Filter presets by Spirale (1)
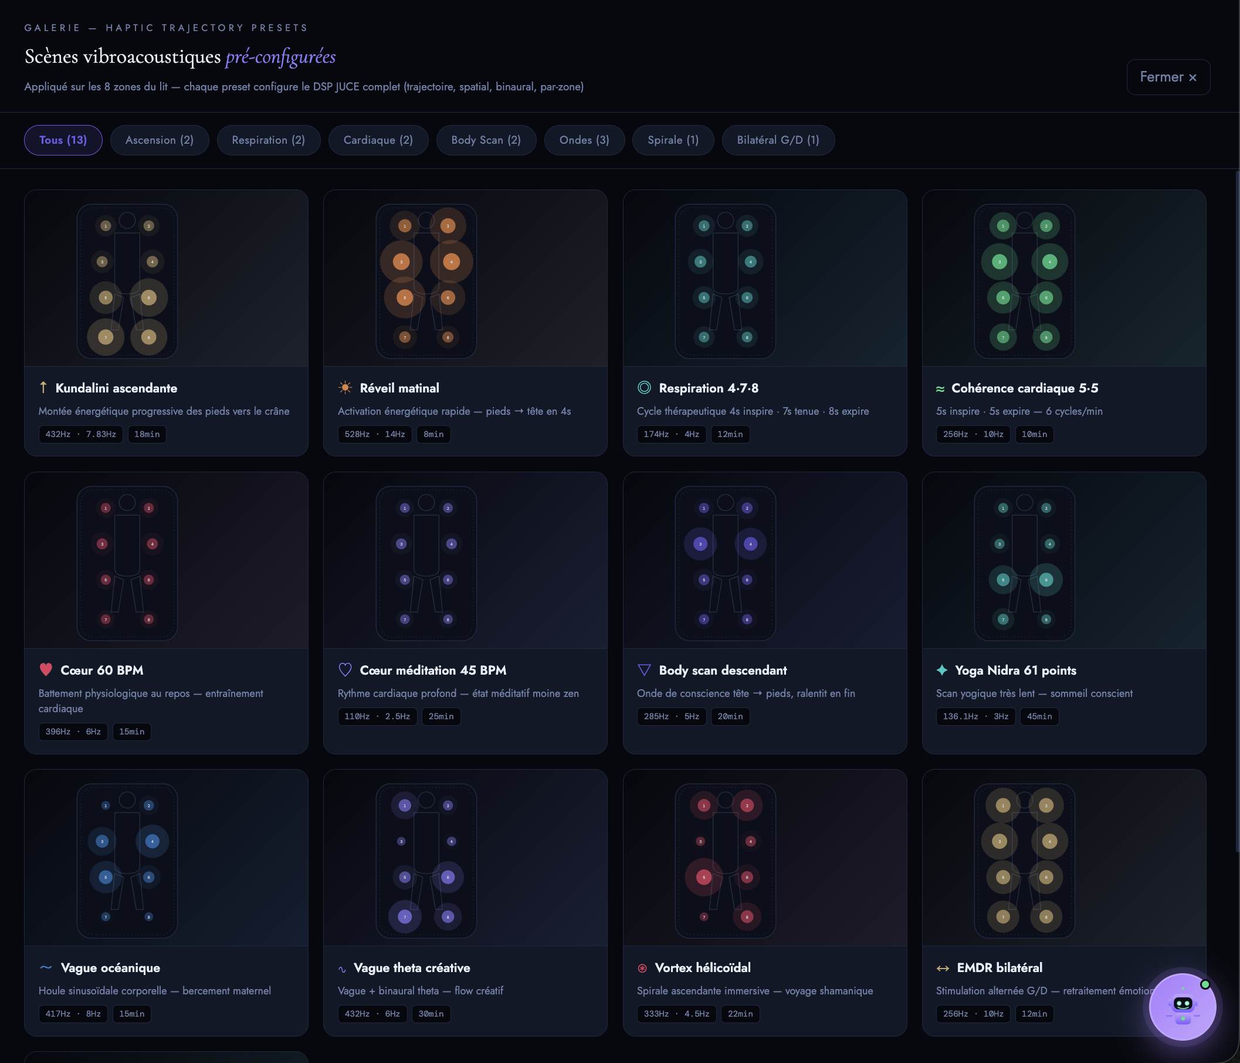The height and width of the screenshot is (1063, 1240). [x=673, y=140]
